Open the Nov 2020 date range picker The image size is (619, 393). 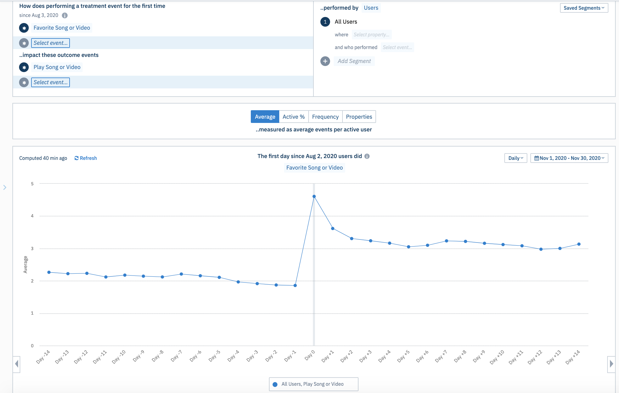coord(569,158)
